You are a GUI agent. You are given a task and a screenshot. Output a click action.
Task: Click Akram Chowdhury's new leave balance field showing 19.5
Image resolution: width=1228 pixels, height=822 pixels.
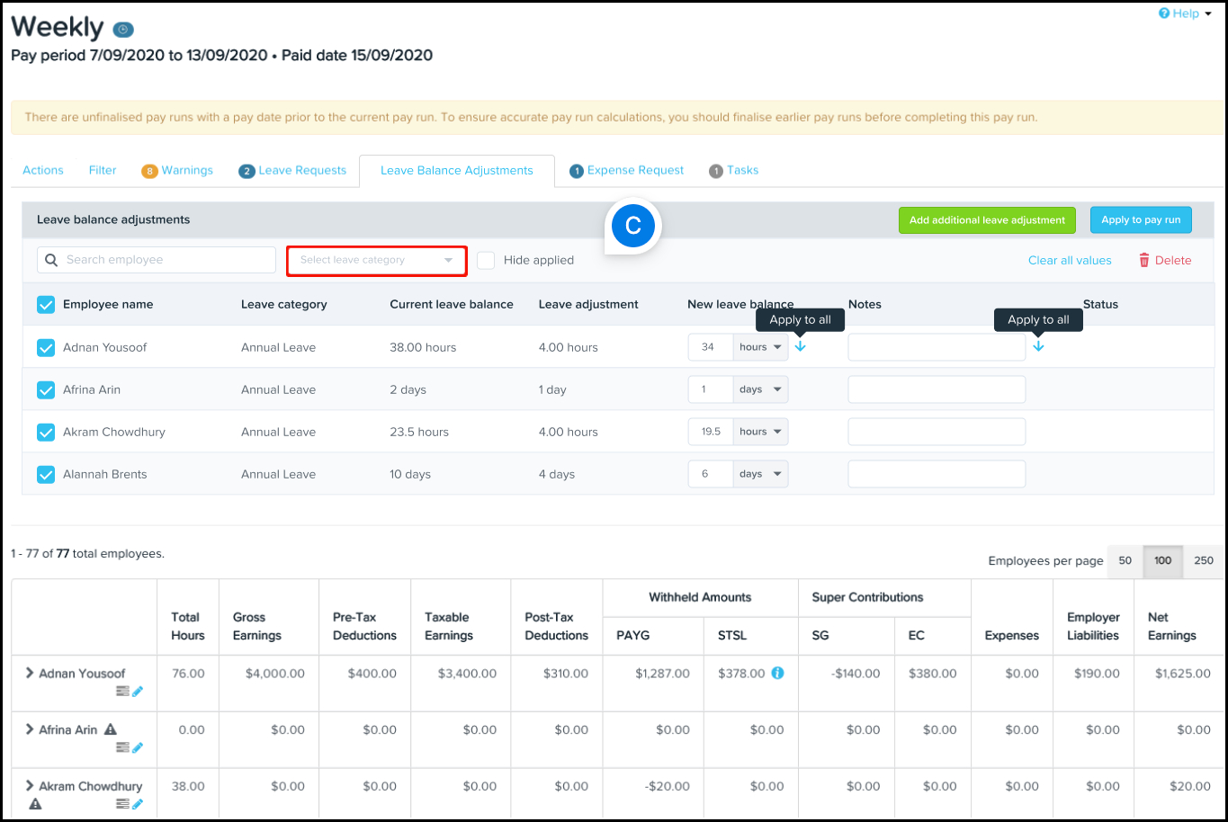pos(711,432)
